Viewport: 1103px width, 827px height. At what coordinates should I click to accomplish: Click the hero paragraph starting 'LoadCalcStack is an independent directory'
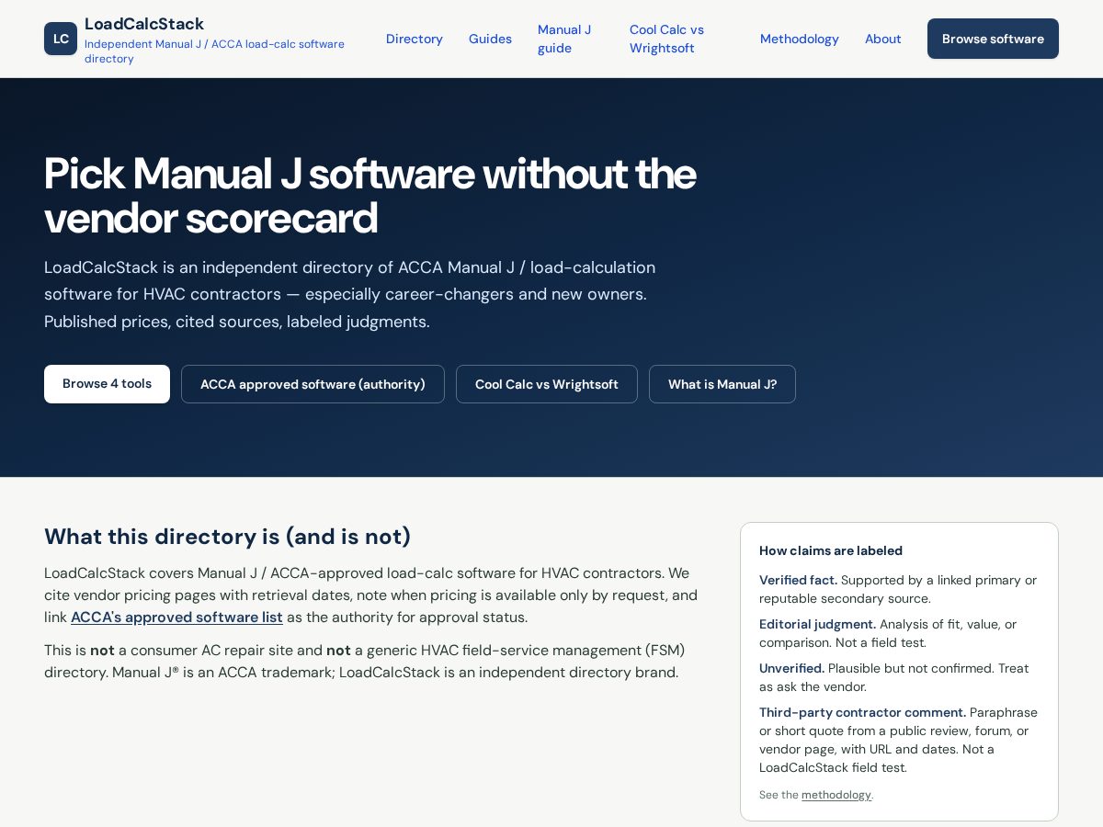(x=350, y=294)
